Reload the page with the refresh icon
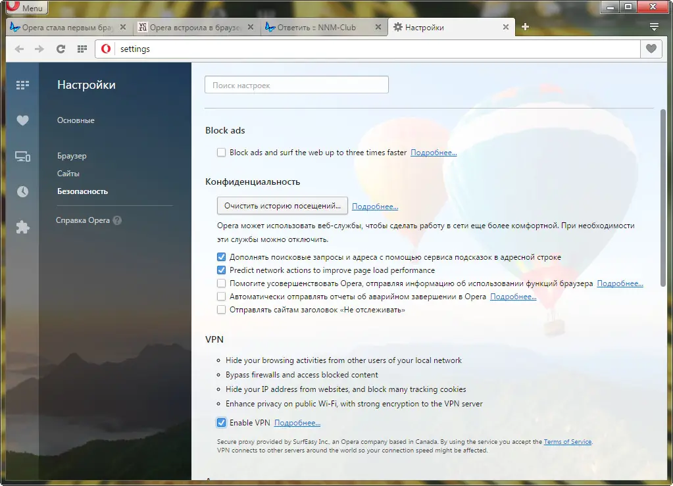Image resolution: width=673 pixels, height=486 pixels. click(61, 49)
